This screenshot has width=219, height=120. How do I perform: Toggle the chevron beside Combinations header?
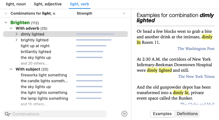[x=6, y=13]
